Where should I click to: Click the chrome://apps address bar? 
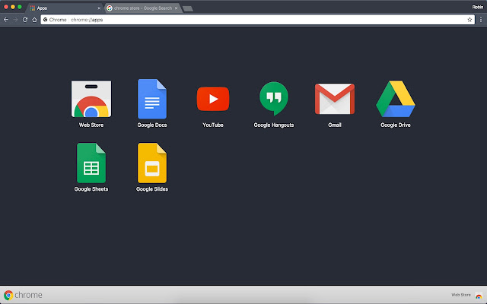click(x=257, y=20)
